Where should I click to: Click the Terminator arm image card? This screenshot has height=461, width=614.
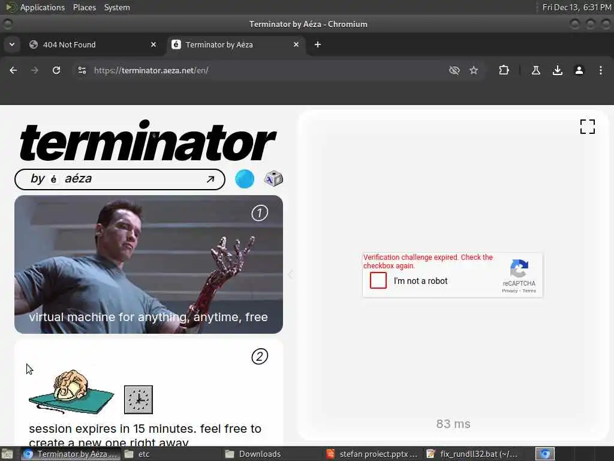(x=149, y=264)
